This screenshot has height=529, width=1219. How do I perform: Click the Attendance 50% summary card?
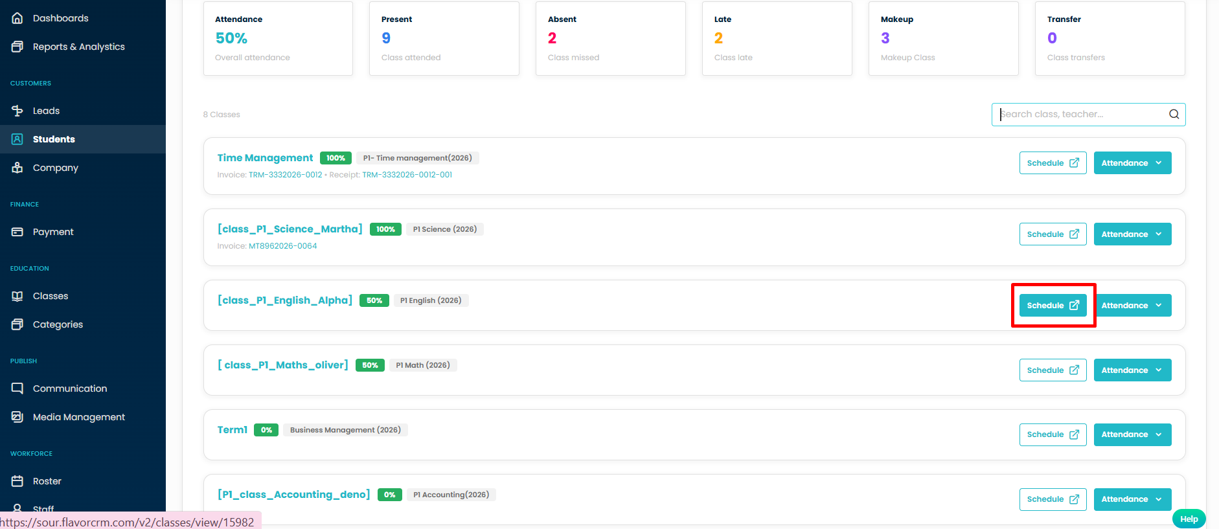278,38
